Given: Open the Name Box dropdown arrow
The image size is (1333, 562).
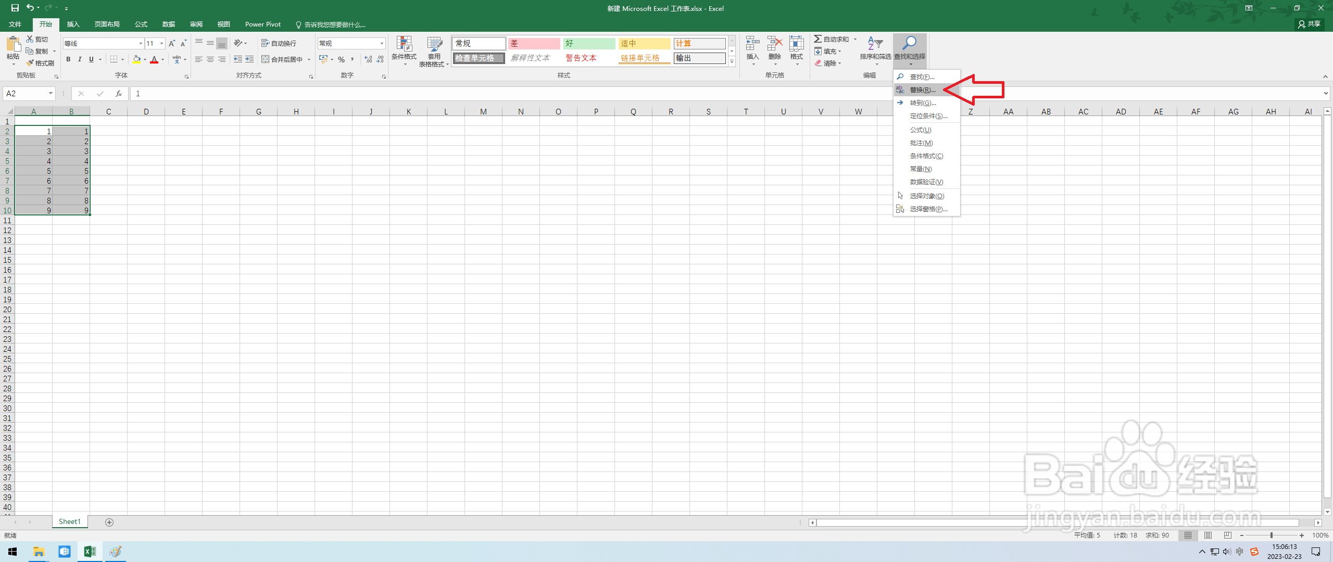Looking at the screenshot, I should click(x=51, y=94).
